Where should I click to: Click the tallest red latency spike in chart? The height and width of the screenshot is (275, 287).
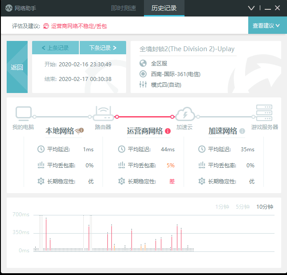click(x=46, y=234)
